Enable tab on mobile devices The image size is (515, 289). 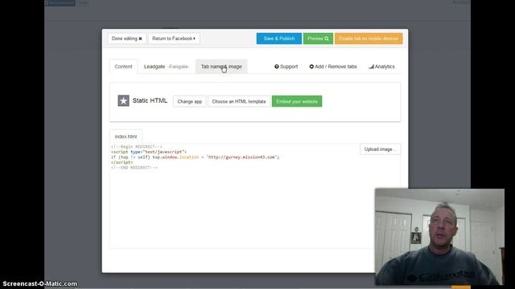[369, 39]
